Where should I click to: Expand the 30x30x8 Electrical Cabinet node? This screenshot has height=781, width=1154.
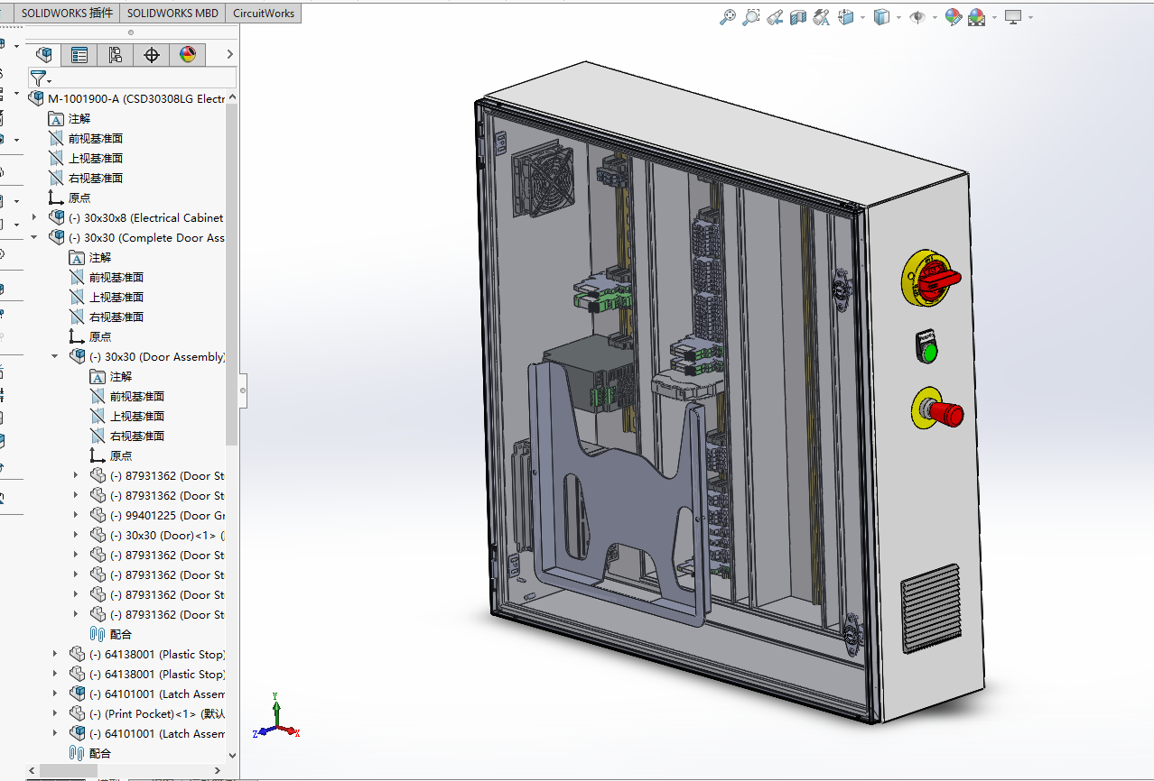pyautogui.click(x=35, y=217)
